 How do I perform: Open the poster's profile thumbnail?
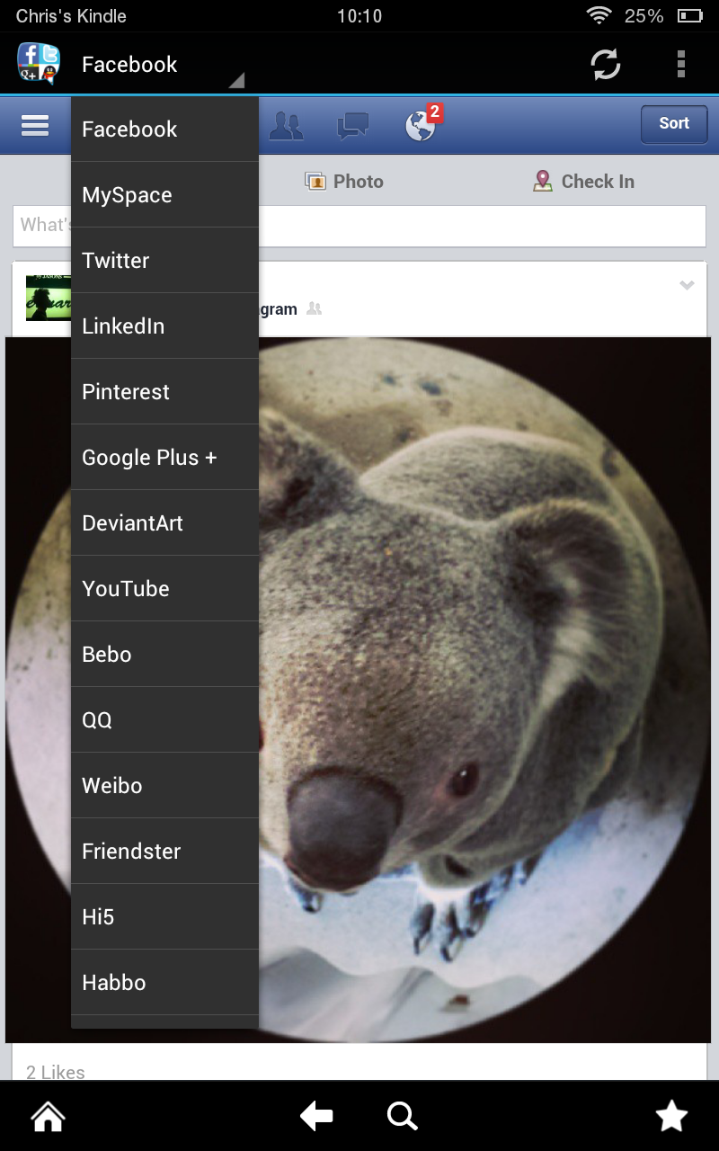click(x=49, y=298)
